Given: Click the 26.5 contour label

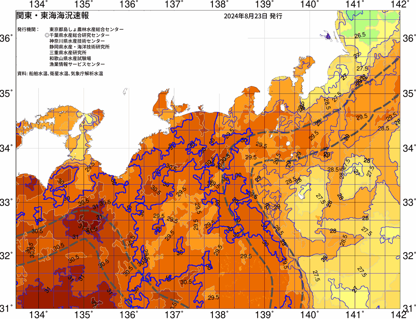Looking at the screenshot, I should (x=360, y=35).
